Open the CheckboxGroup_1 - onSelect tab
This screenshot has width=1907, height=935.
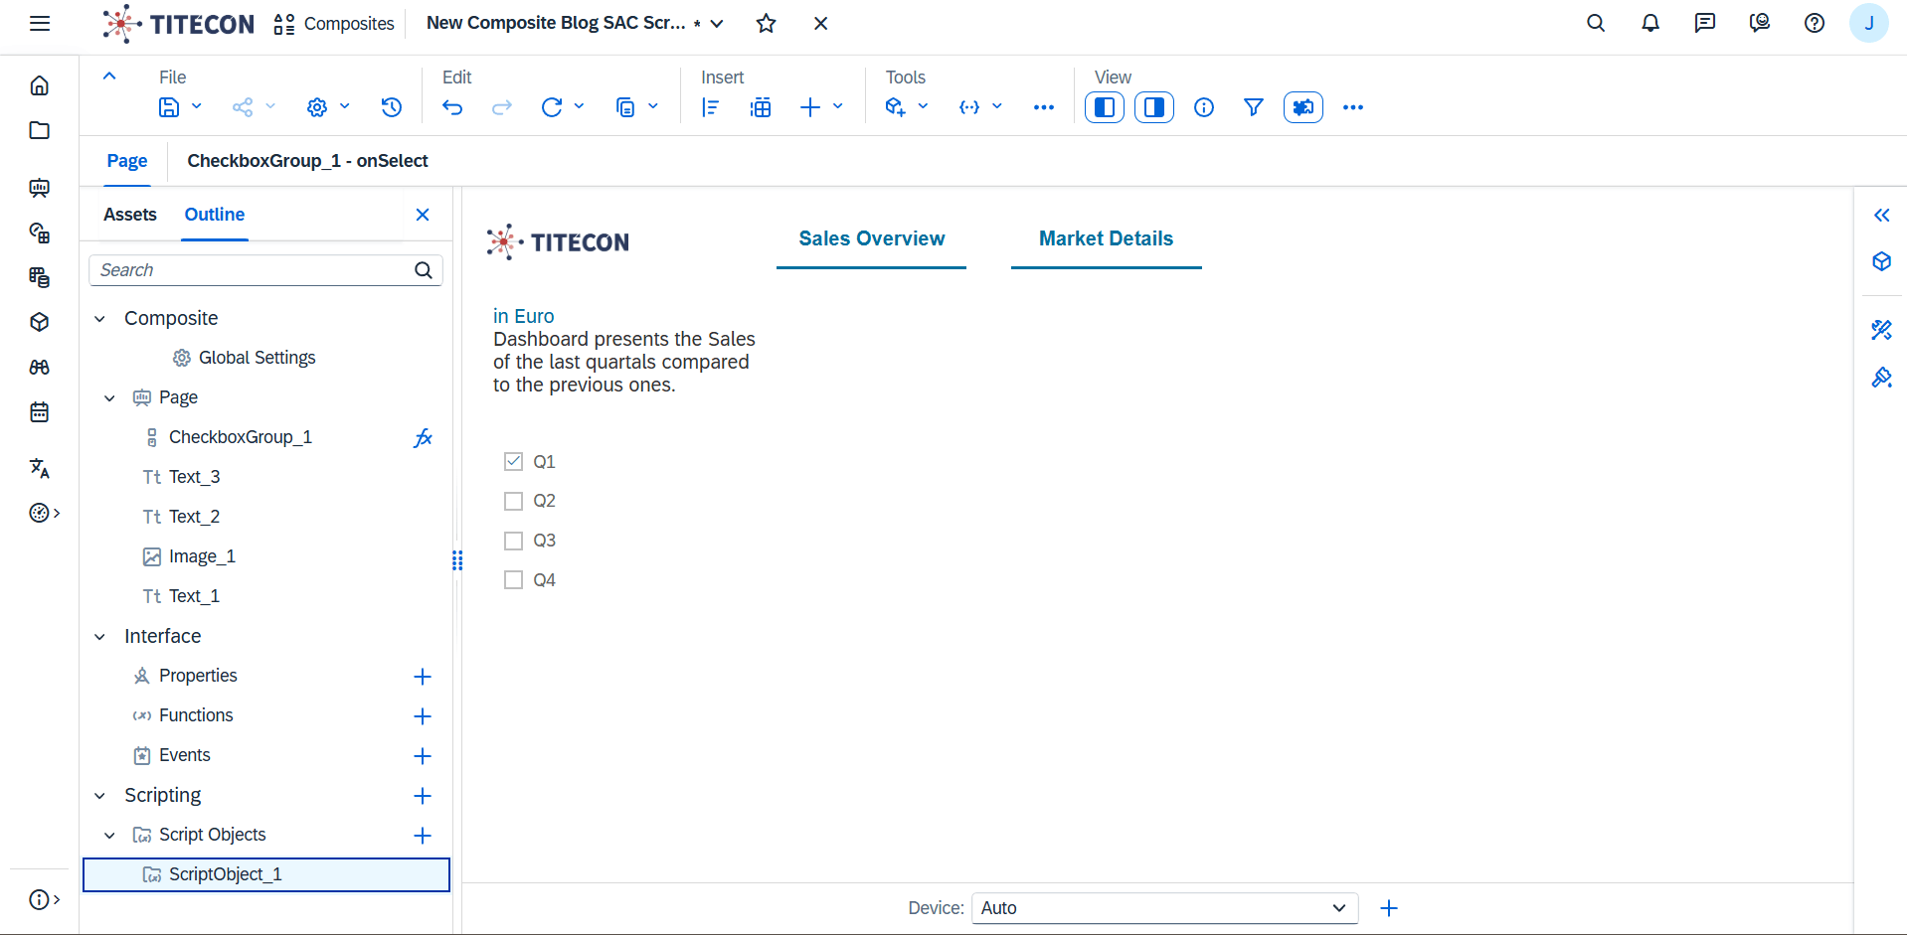(307, 161)
